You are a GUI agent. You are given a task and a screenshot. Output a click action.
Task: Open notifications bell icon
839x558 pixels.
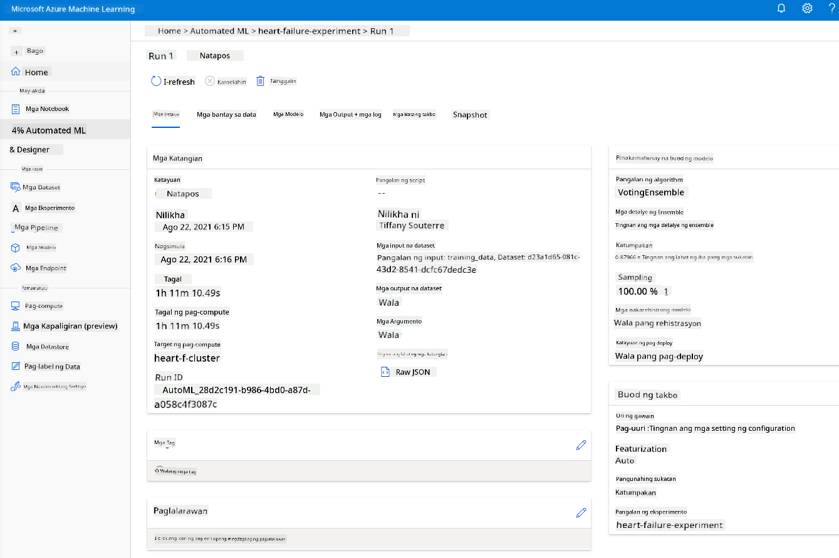(781, 8)
